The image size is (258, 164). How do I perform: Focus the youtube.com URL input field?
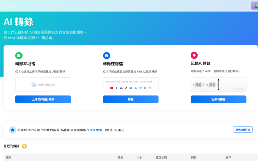point(131,85)
